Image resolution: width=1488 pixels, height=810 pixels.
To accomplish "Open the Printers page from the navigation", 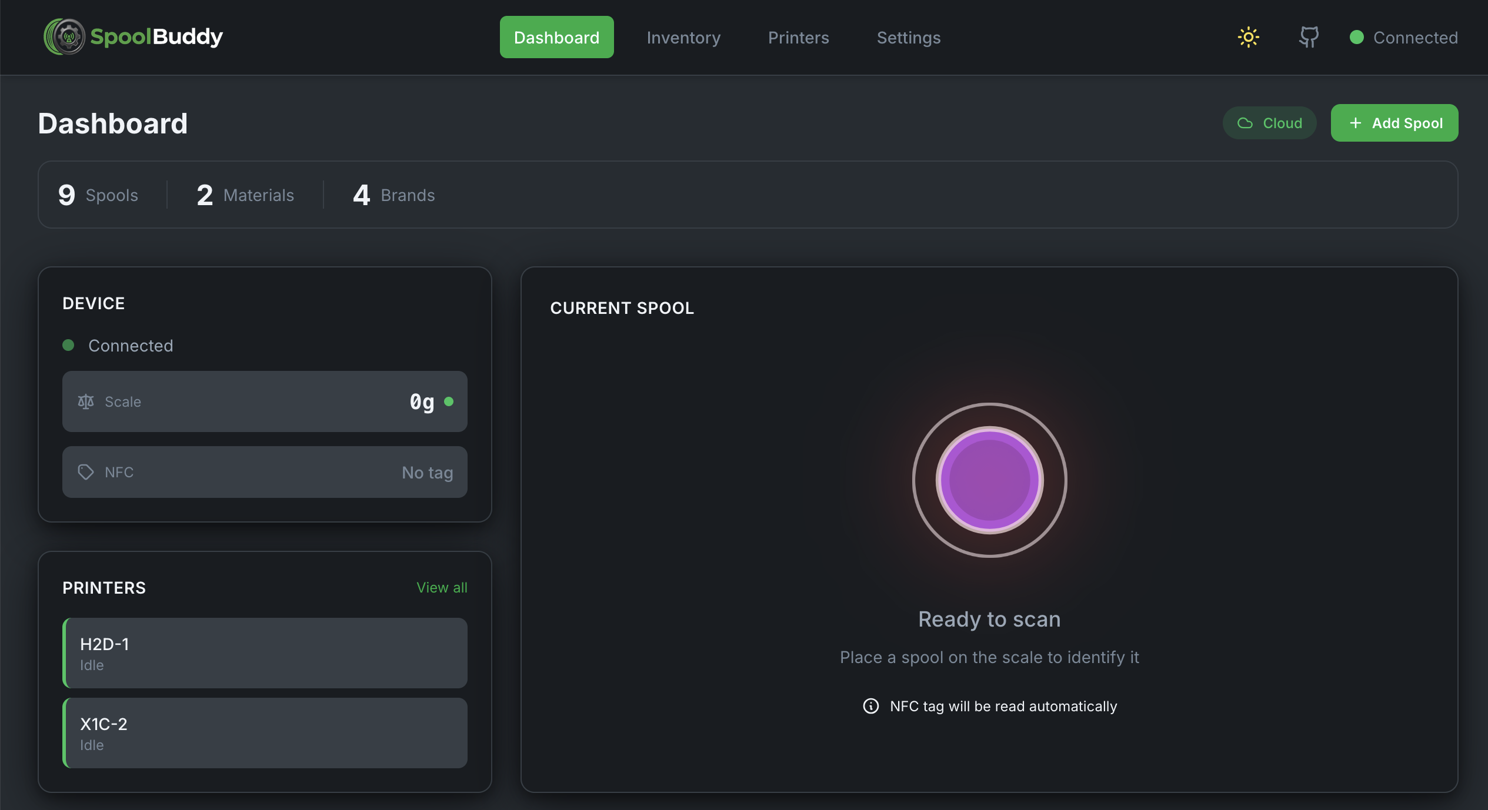I will (x=798, y=37).
